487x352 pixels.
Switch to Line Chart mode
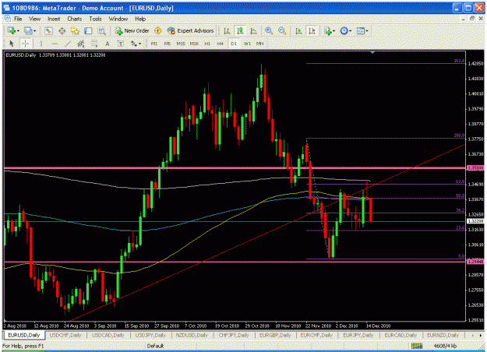(253, 30)
